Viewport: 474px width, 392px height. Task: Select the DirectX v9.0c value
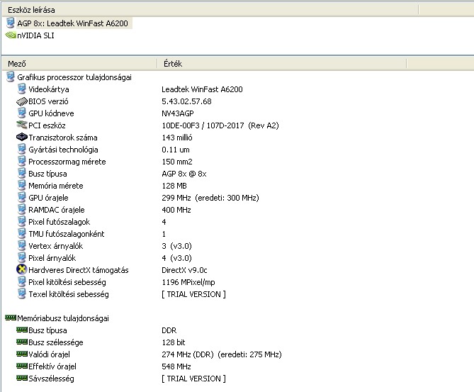tap(184, 270)
